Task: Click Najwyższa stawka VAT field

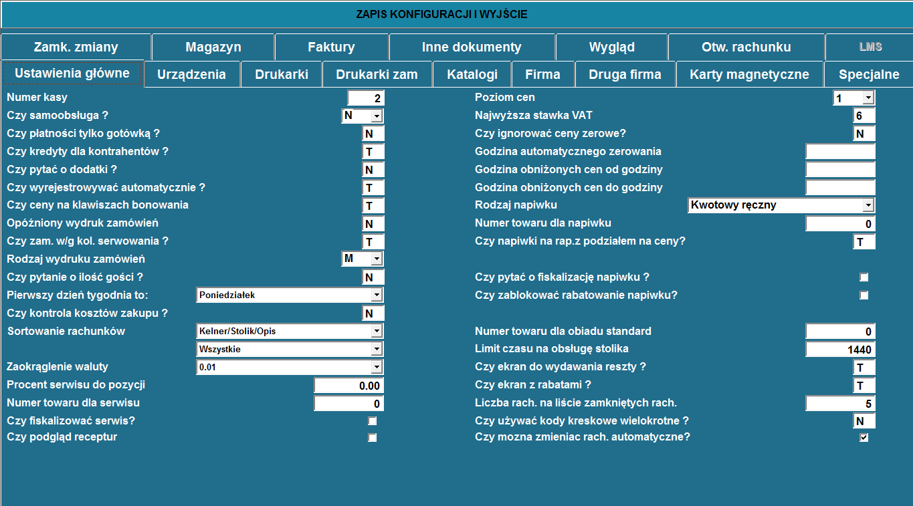Action: tap(864, 116)
